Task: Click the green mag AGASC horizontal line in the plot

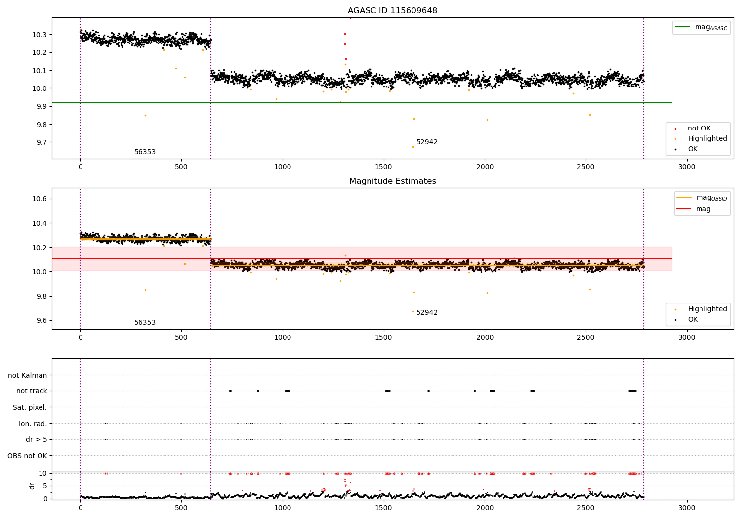Action: pyautogui.click(x=362, y=103)
